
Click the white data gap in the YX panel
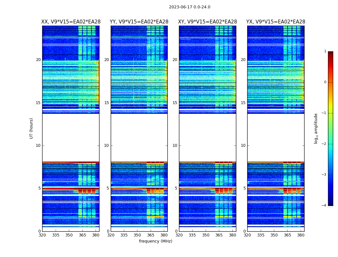276,137
